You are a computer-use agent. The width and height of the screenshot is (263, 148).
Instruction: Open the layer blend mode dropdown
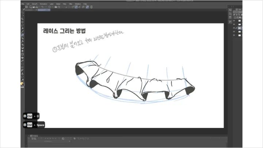[x=238, y=12]
